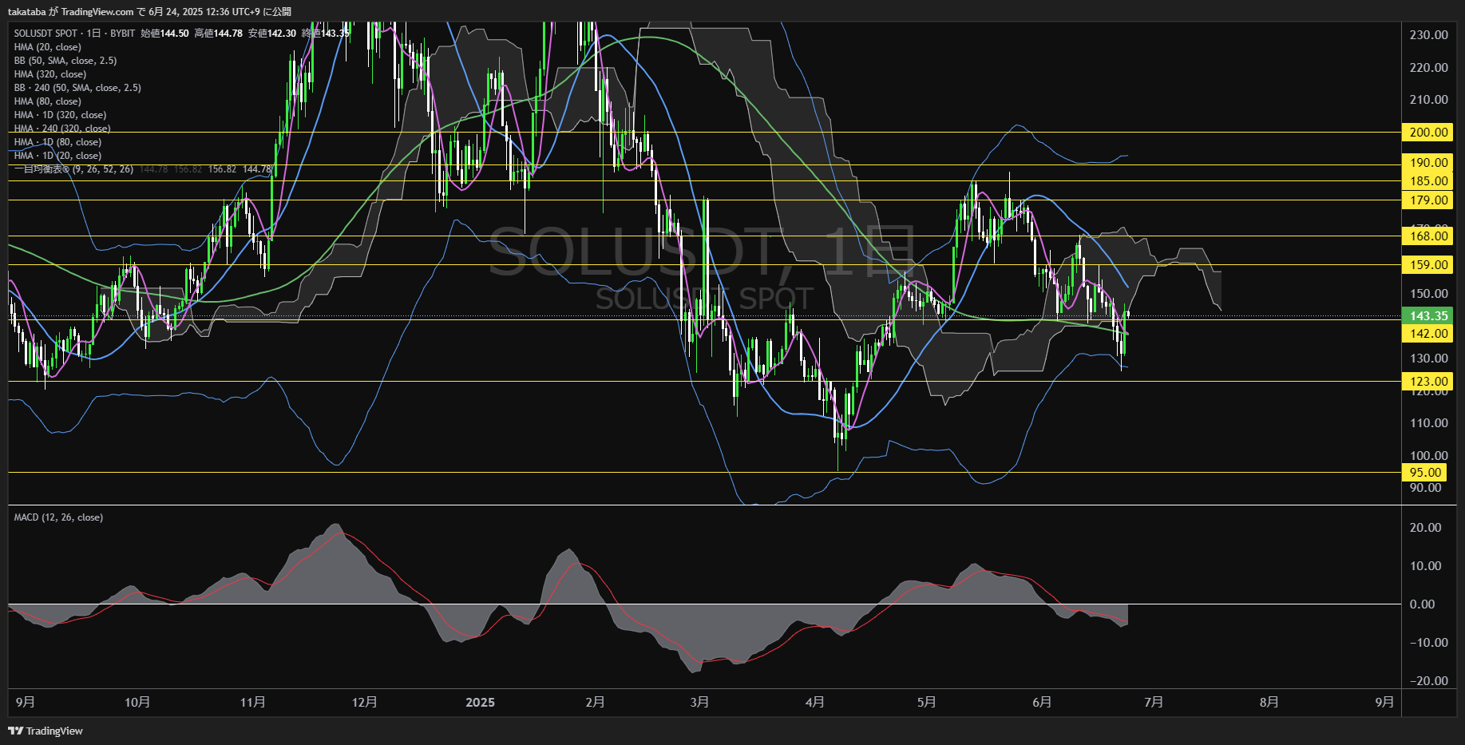The width and height of the screenshot is (1465, 745).
Task: Click the 2025 year time axis label
Action: pyautogui.click(x=480, y=702)
